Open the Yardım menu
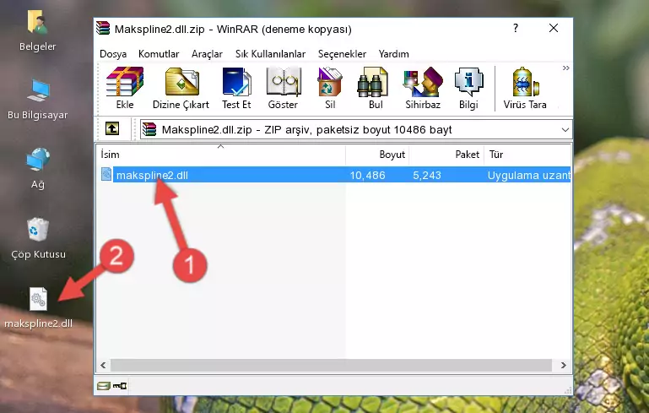Image resolution: width=649 pixels, height=413 pixels. [393, 54]
